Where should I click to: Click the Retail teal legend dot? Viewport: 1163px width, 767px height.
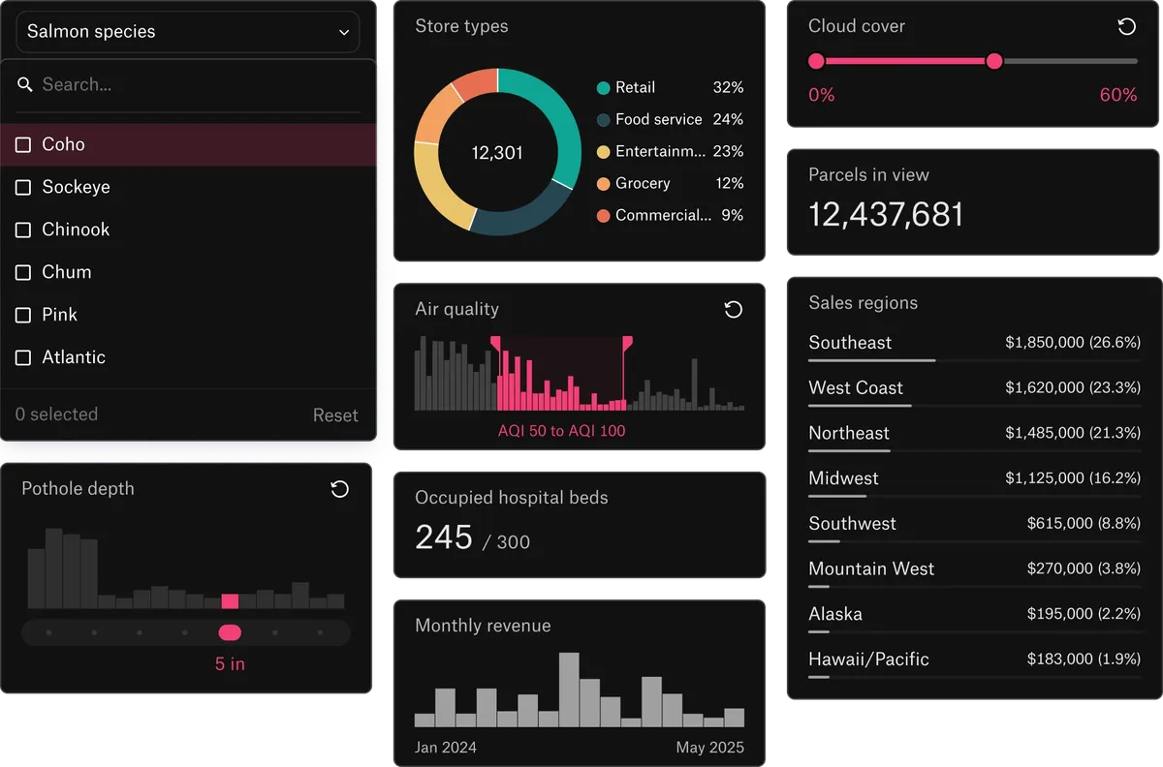pyautogui.click(x=603, y=88)
